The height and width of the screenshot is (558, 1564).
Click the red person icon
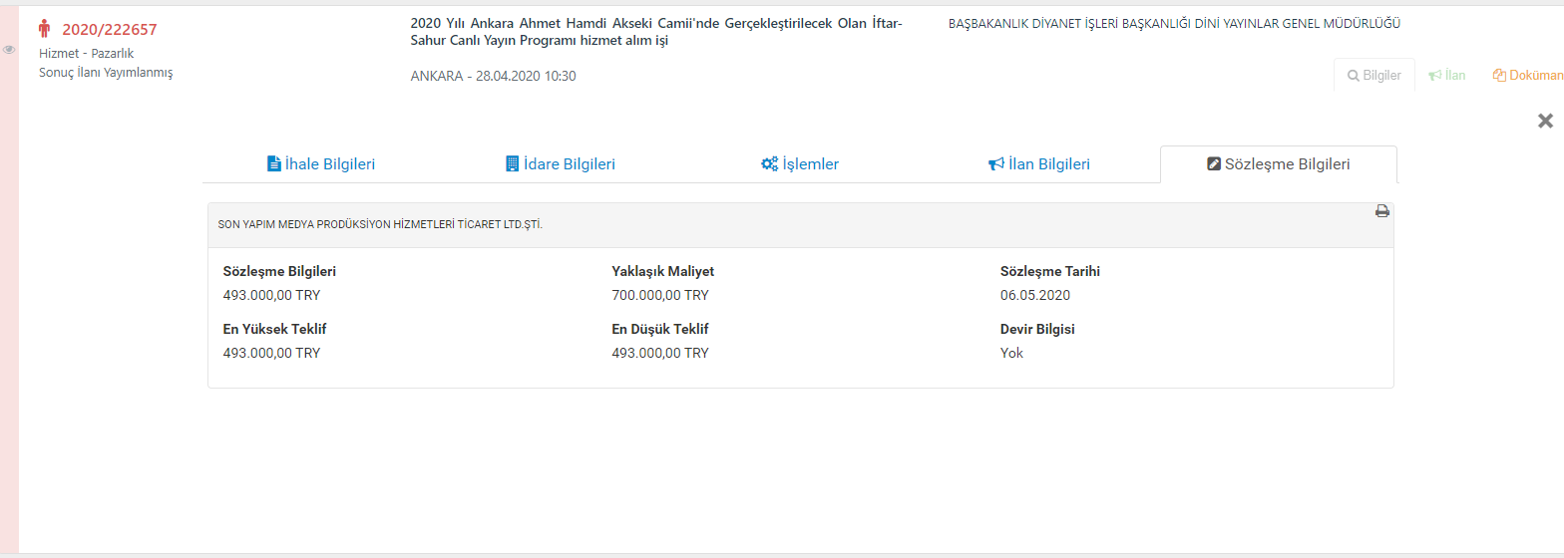(x=44, y=29)
